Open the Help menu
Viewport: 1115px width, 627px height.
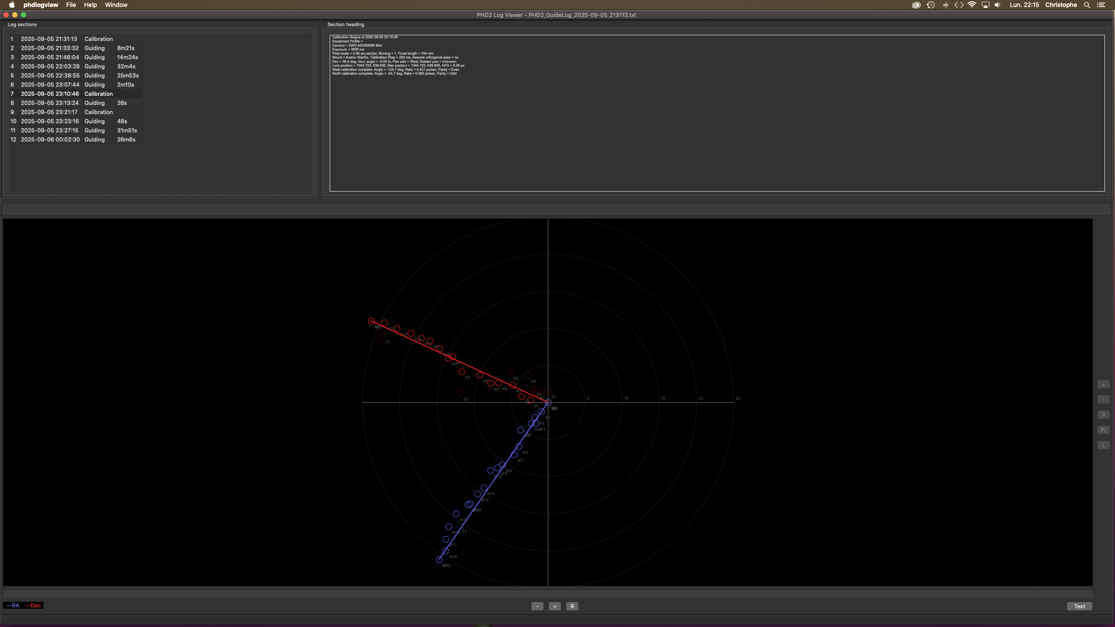click(x=90, y=5)
